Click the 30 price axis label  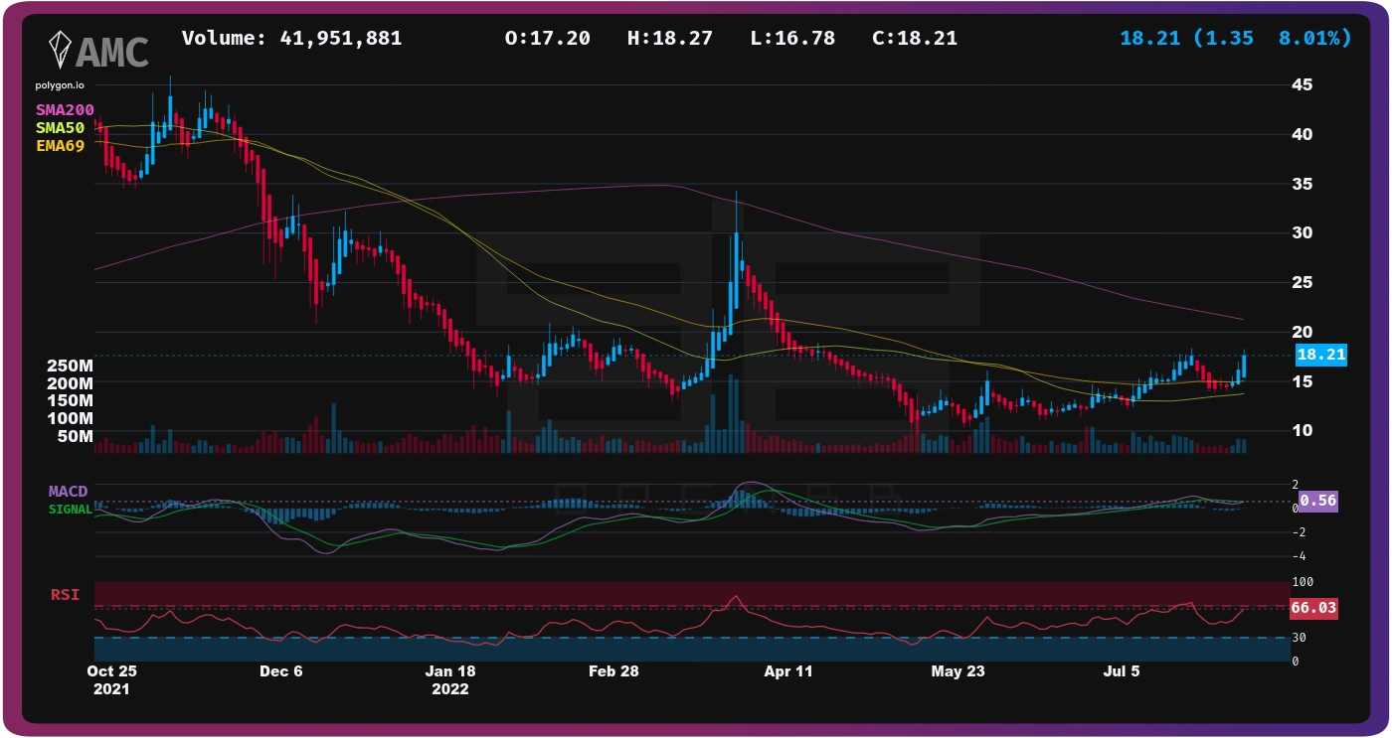click(x=1302, y=232)
